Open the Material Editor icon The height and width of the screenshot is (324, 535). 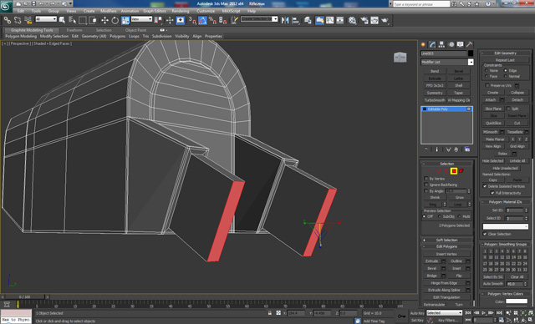pos(353,20)
